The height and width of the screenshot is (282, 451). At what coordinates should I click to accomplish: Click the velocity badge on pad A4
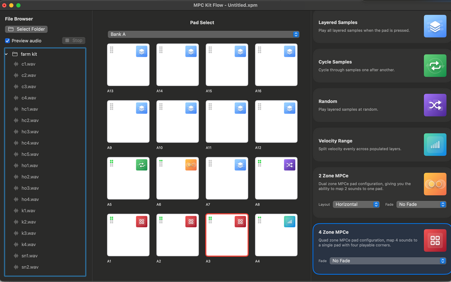tap(289, 222)
